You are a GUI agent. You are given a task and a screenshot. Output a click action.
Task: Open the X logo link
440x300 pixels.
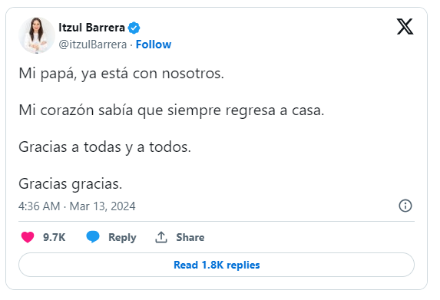405,27
